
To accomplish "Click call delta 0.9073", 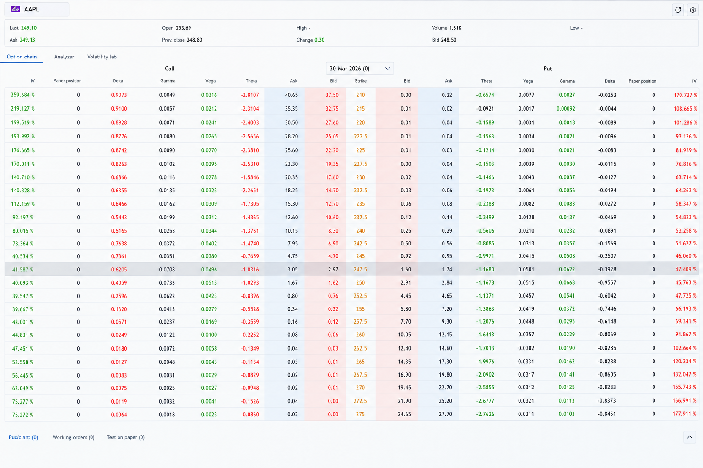I will (119, 95).
